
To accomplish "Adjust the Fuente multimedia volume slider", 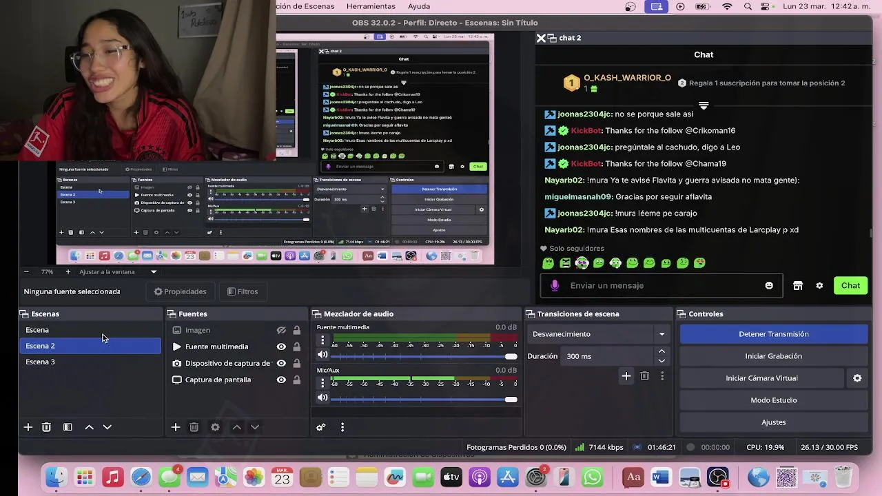I will [424, 356].
